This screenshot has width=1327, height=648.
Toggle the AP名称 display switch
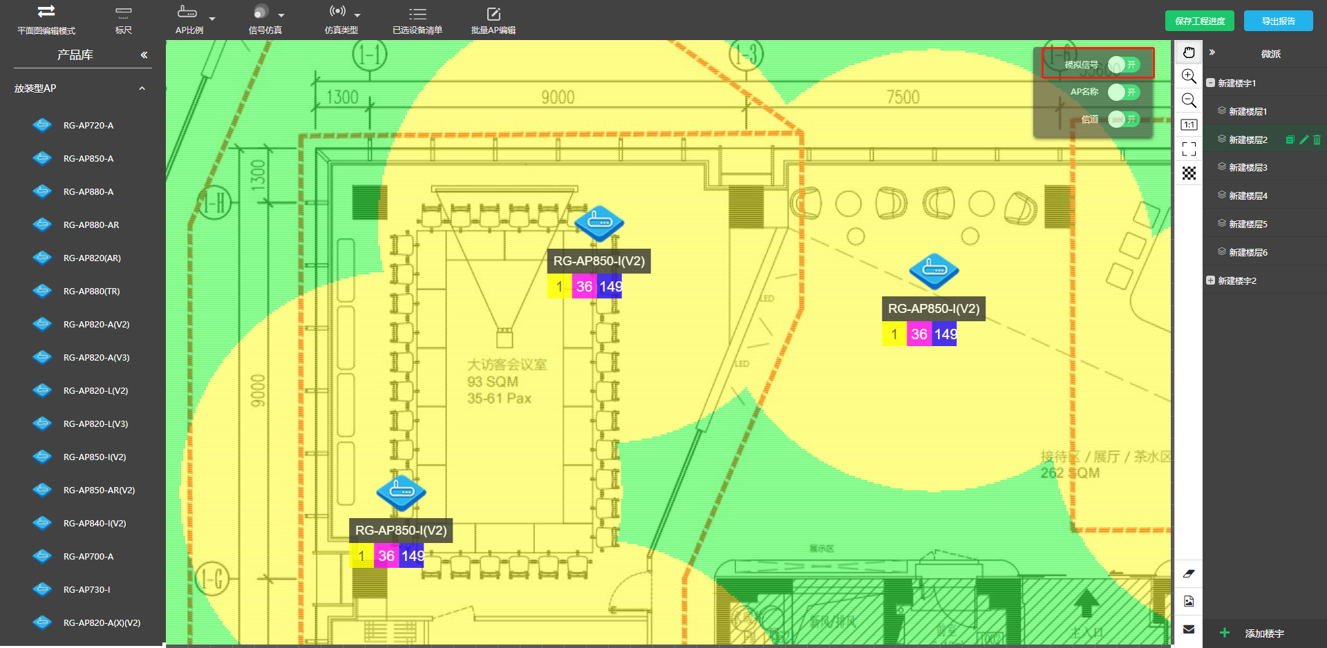coord(1124,92)
